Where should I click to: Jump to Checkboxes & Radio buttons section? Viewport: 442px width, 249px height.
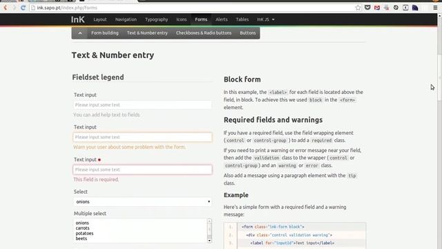(204, 33)
